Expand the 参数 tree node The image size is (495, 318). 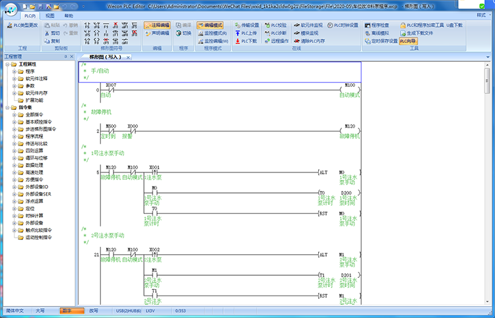click(15, 86)
